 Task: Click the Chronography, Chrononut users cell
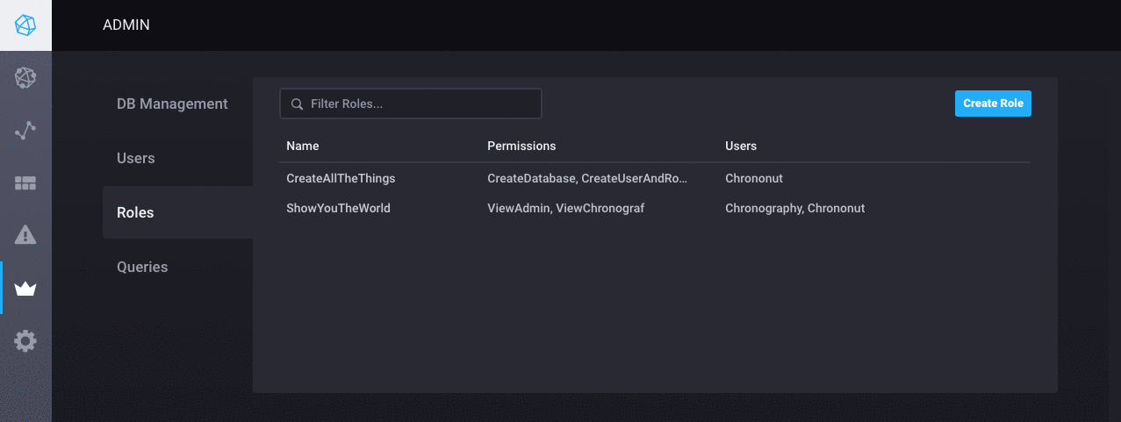click(794, 208)
